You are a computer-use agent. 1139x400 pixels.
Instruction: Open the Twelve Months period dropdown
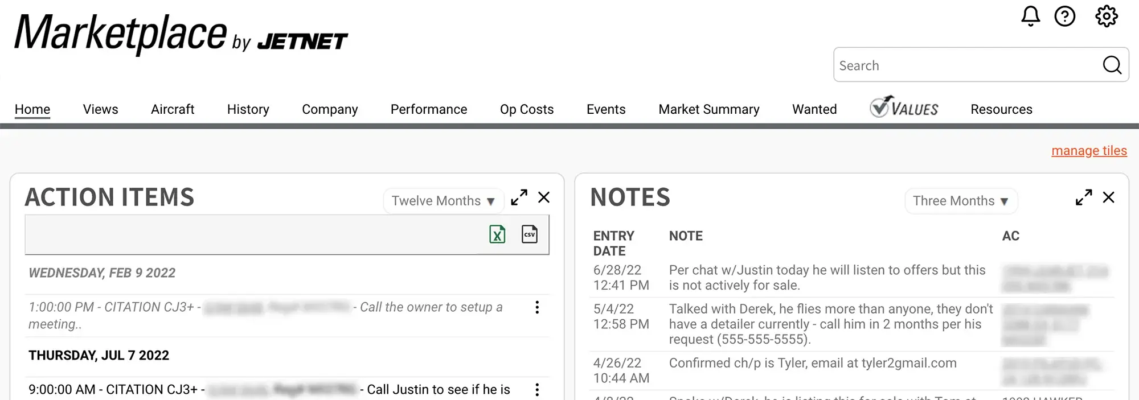coord(443,201)
